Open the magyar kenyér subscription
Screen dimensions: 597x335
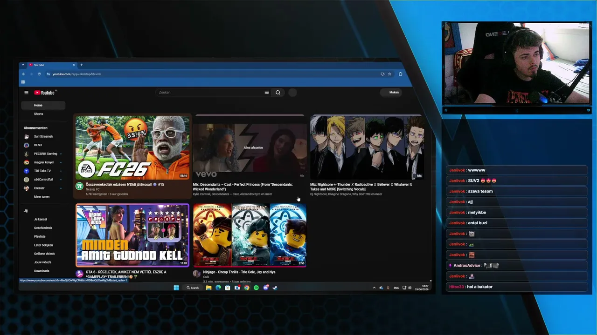tap(43, 162)
